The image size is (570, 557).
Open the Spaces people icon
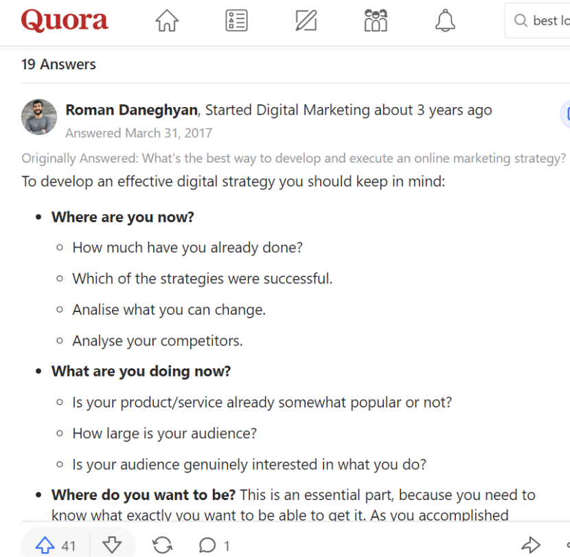coord(376,21)
